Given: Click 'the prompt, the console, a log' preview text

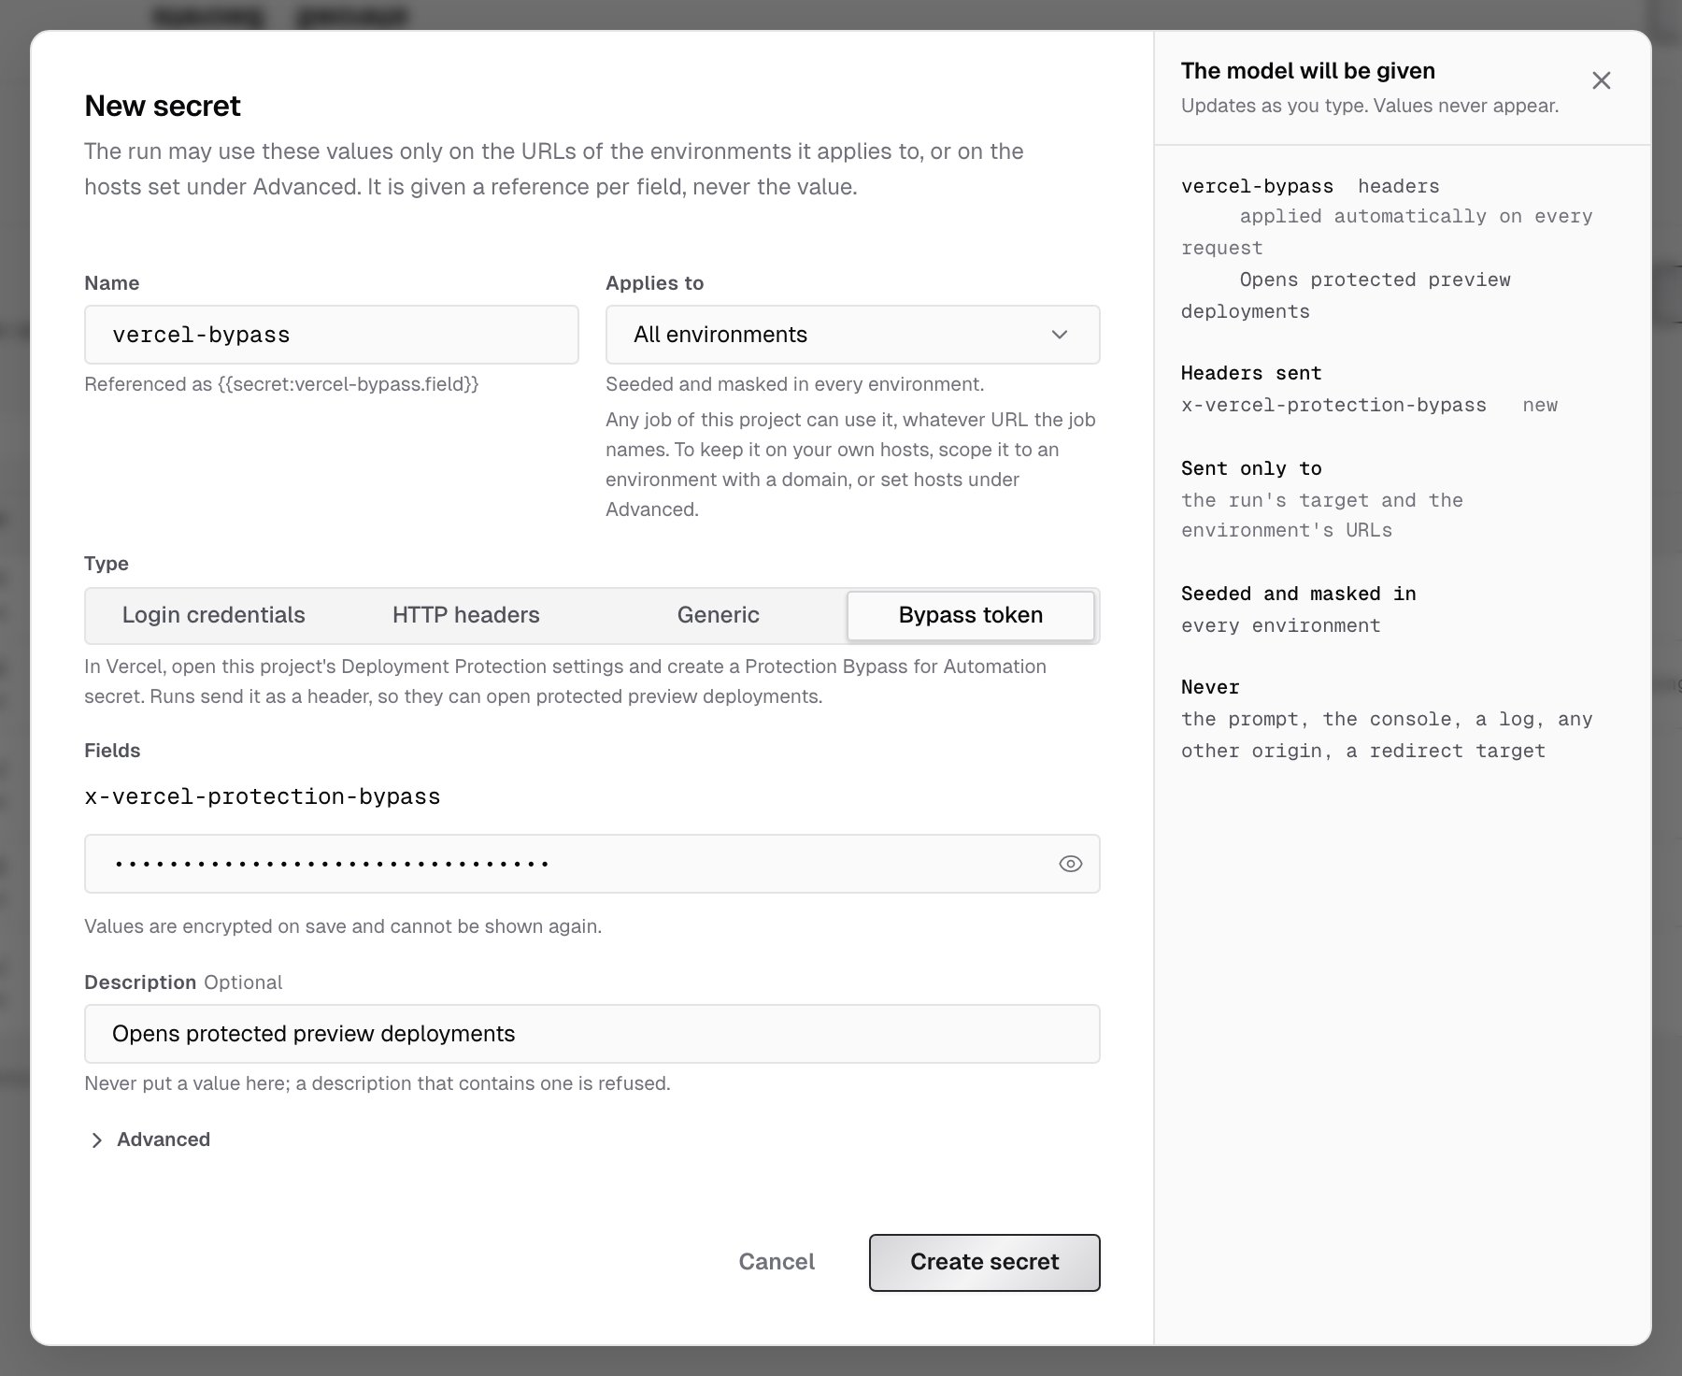Looking at the screenshot, I should (x=1387, y=735).
